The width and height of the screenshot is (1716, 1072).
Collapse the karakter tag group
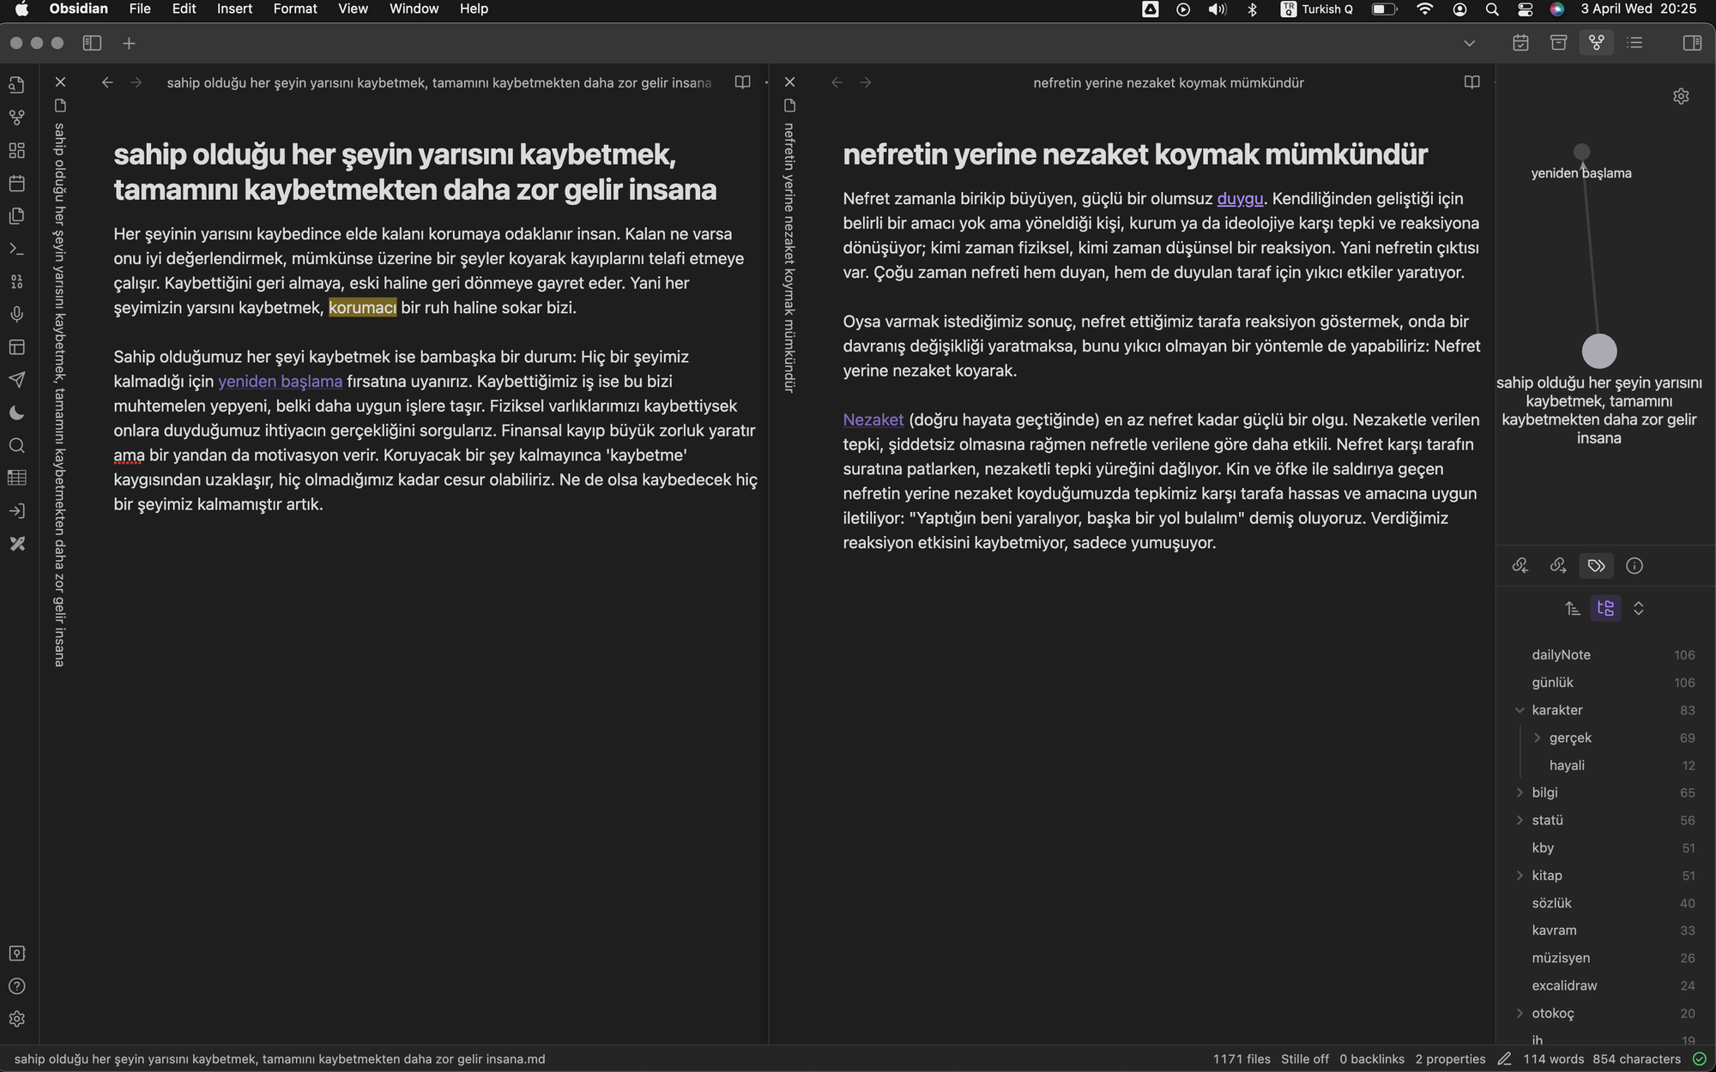(x=1520, y=710)
